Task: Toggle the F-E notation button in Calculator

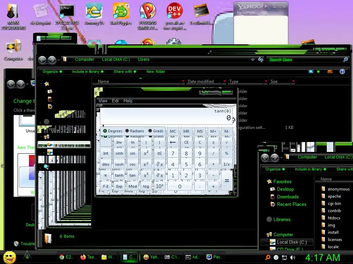Action: pos(105,186)
